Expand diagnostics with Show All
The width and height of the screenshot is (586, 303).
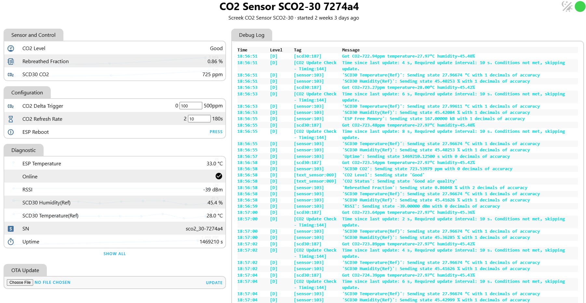[114, 254]
